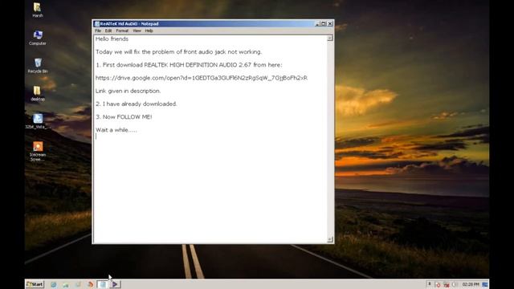Click the drive.google.com URL text
The image size is (514, 289).
point(202,78)
